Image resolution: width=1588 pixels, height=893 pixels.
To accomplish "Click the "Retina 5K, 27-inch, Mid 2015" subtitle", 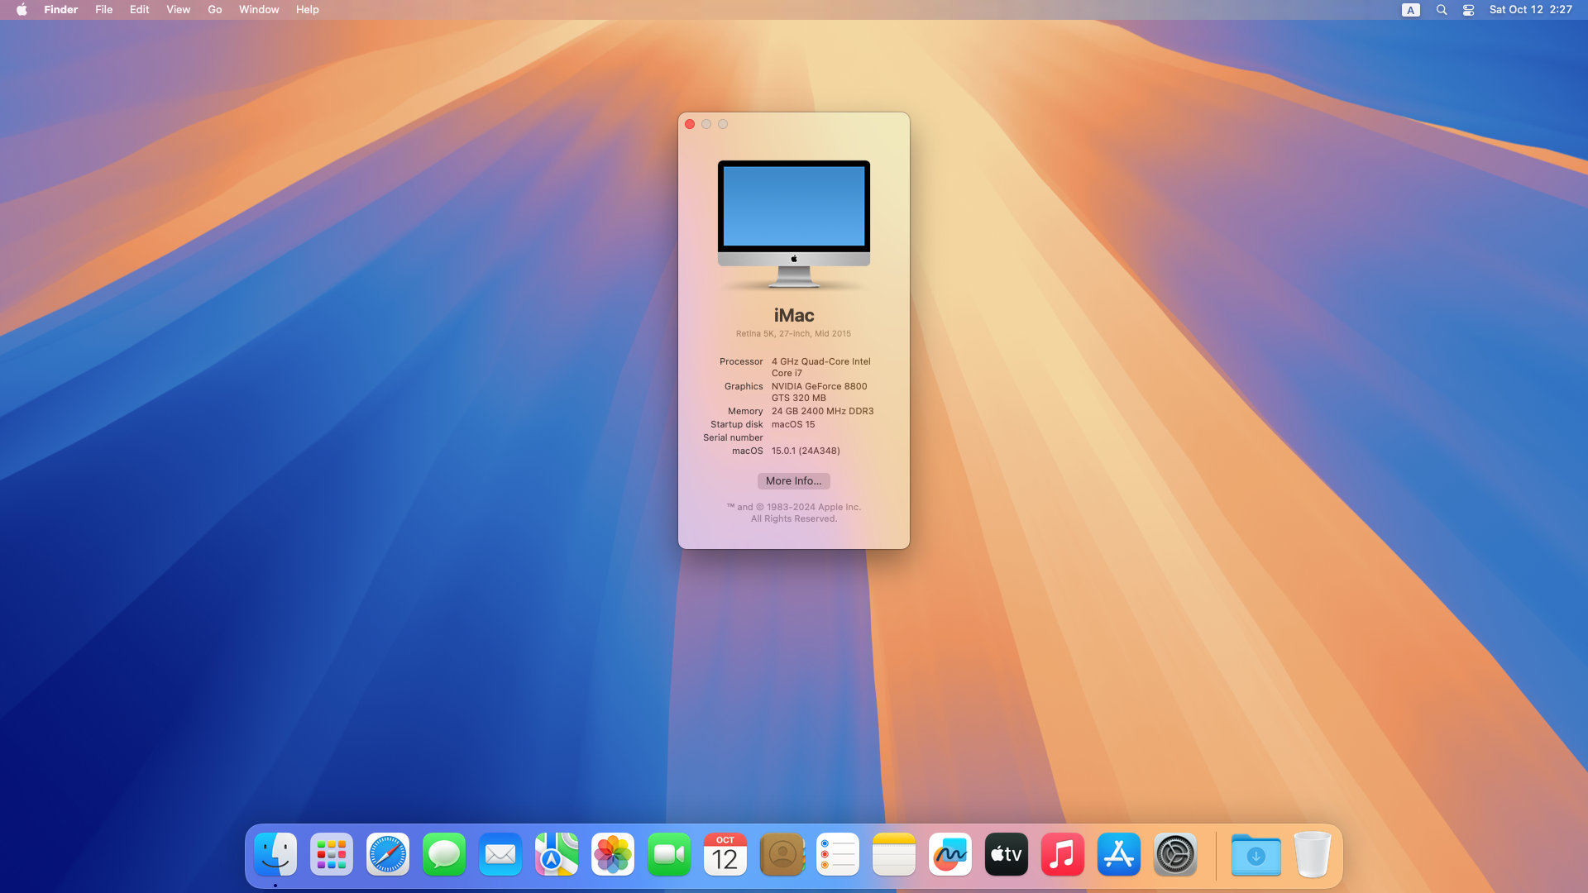I will [794, 334].
